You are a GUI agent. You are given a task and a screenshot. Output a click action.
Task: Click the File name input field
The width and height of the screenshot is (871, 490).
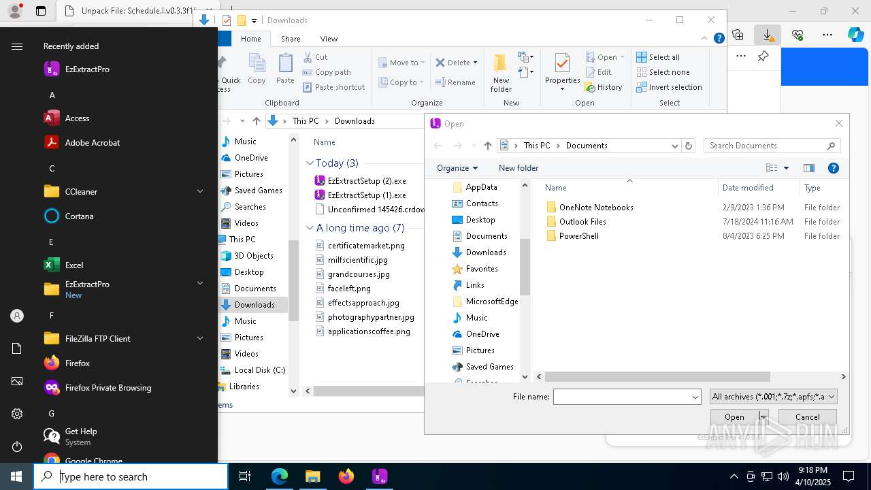[622, 397]
